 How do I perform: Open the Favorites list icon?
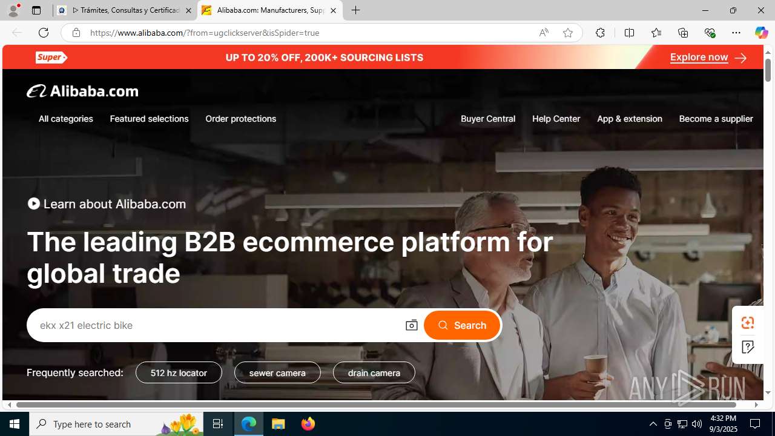point(656,33)
